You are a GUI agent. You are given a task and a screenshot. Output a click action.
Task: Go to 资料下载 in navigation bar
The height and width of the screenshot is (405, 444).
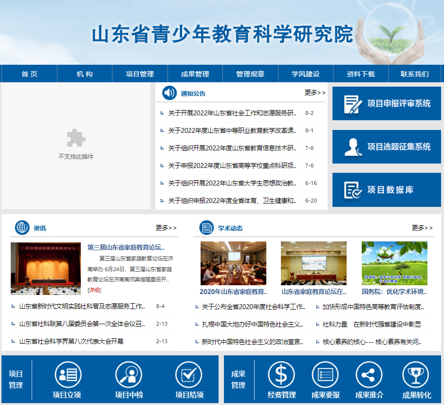pos(361,74)
